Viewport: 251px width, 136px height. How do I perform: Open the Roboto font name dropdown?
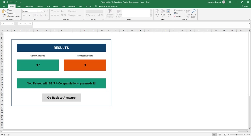pos(36,11)
